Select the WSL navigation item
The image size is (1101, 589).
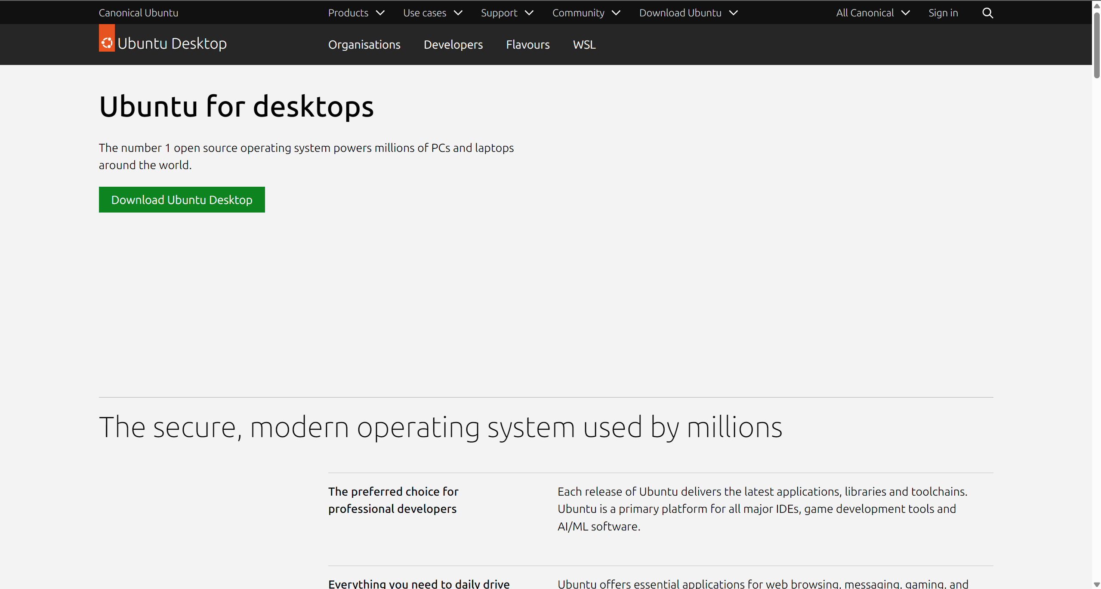tap(584, 45)
